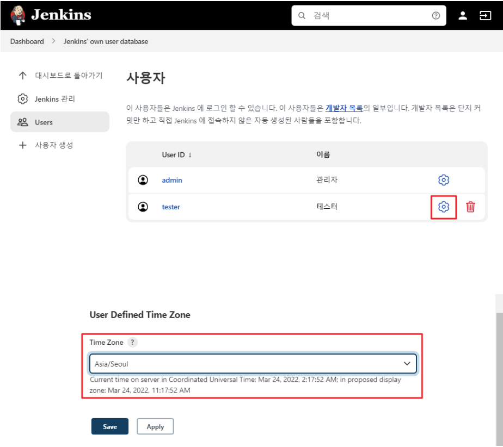Delete tester user with trash icon
This screenshot has width=503, height=447.
pyautogui.click(x=470, y=207)
